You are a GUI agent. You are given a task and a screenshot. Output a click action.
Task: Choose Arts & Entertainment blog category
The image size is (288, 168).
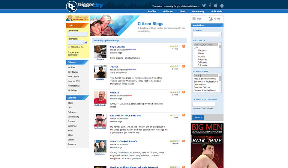(205, 79)
